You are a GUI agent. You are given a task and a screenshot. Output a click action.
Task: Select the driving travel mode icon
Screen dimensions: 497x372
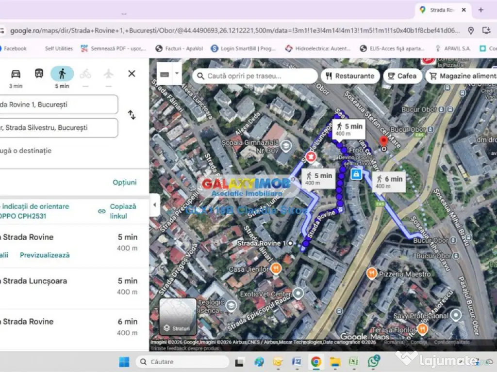[16, 74]
